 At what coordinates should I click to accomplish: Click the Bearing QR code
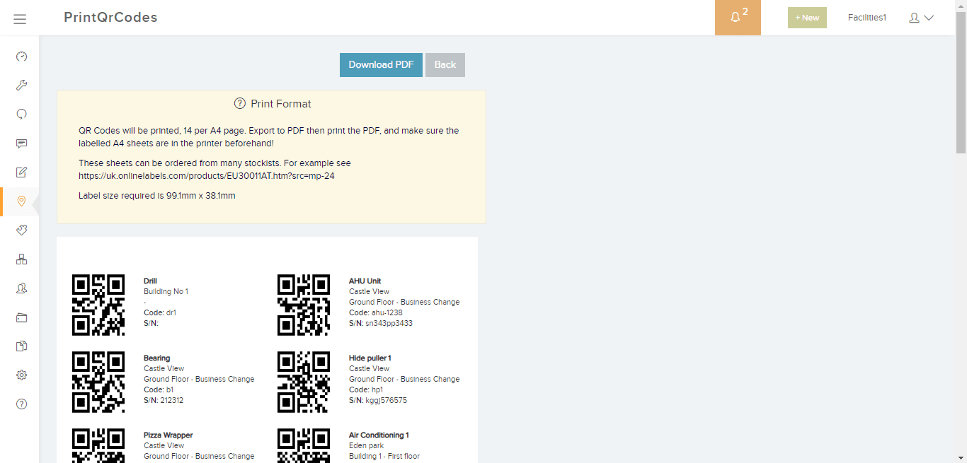98,382
